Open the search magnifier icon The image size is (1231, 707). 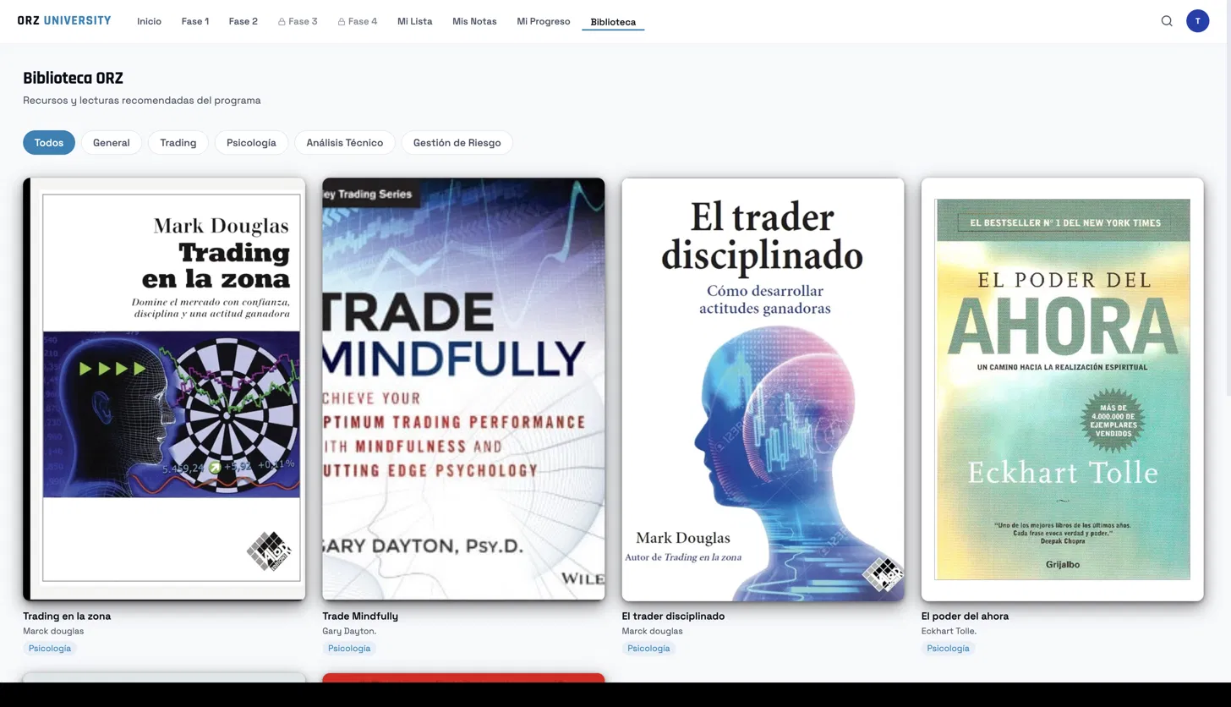click(x=1167, y=21)
